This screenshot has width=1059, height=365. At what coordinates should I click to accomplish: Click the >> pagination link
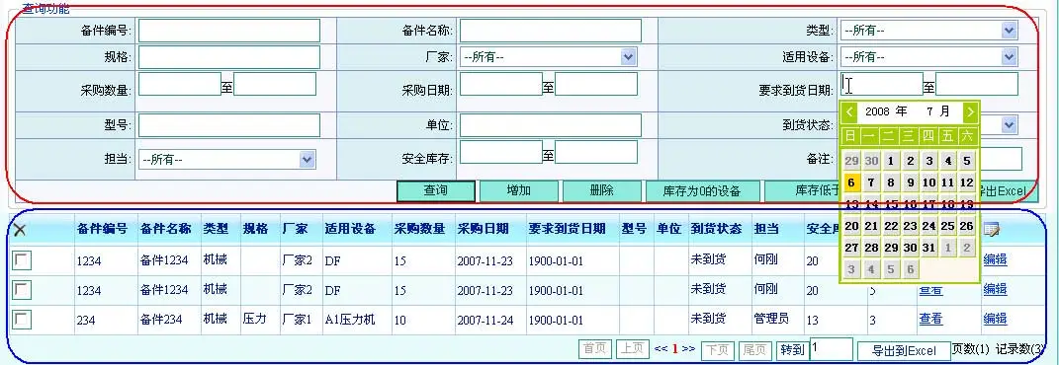click(x=688, y=349)
